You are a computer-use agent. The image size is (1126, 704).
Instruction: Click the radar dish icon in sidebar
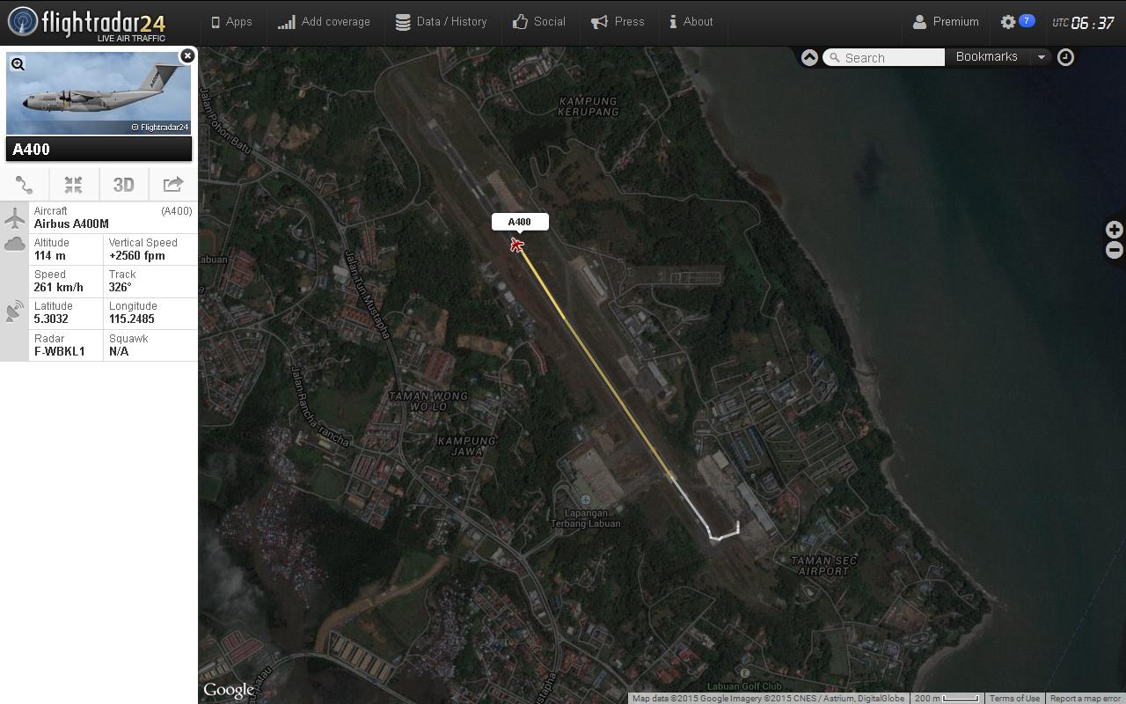click(x=14, y=312)
